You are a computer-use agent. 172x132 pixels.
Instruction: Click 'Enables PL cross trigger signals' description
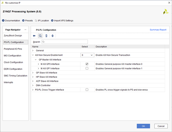(121, 90)
